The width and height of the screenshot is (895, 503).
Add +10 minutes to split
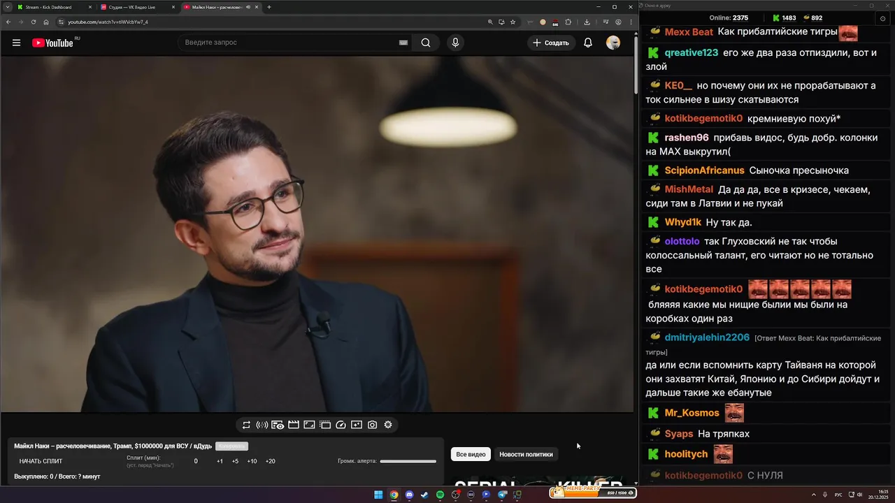[x=252, y=461]
